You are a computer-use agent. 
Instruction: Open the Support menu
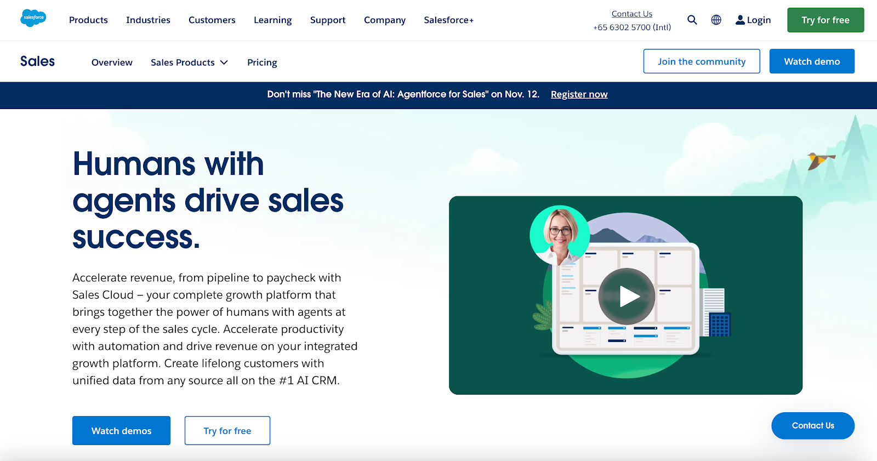pos(328,20)
